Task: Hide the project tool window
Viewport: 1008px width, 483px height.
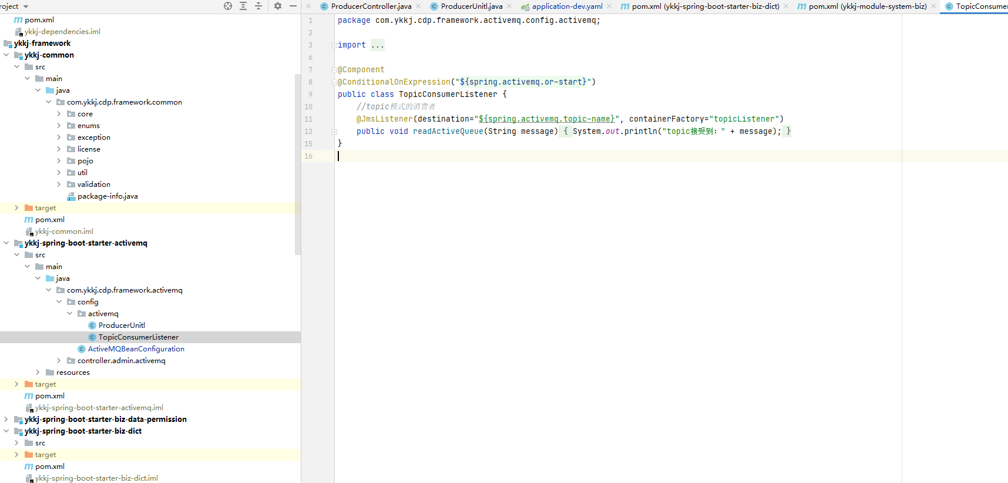Action: pyautogui.click(x=293, y=6)
